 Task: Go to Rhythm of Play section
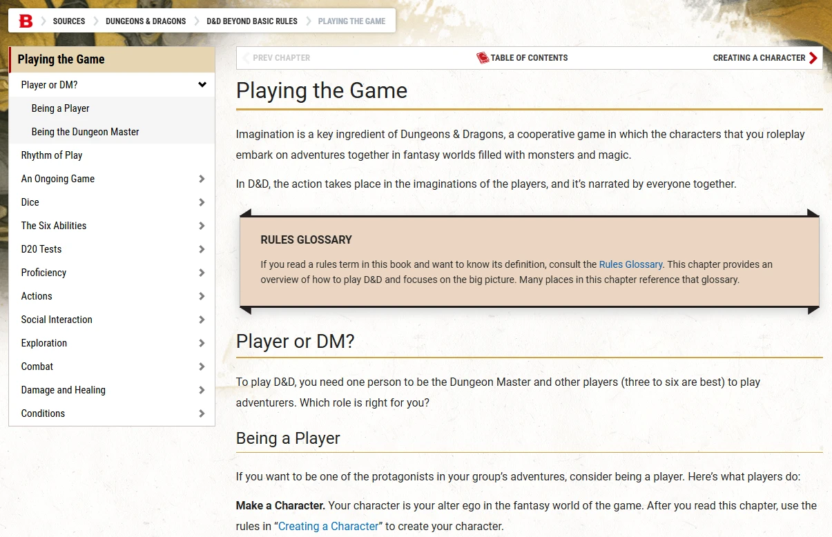(x=52, y=155)
